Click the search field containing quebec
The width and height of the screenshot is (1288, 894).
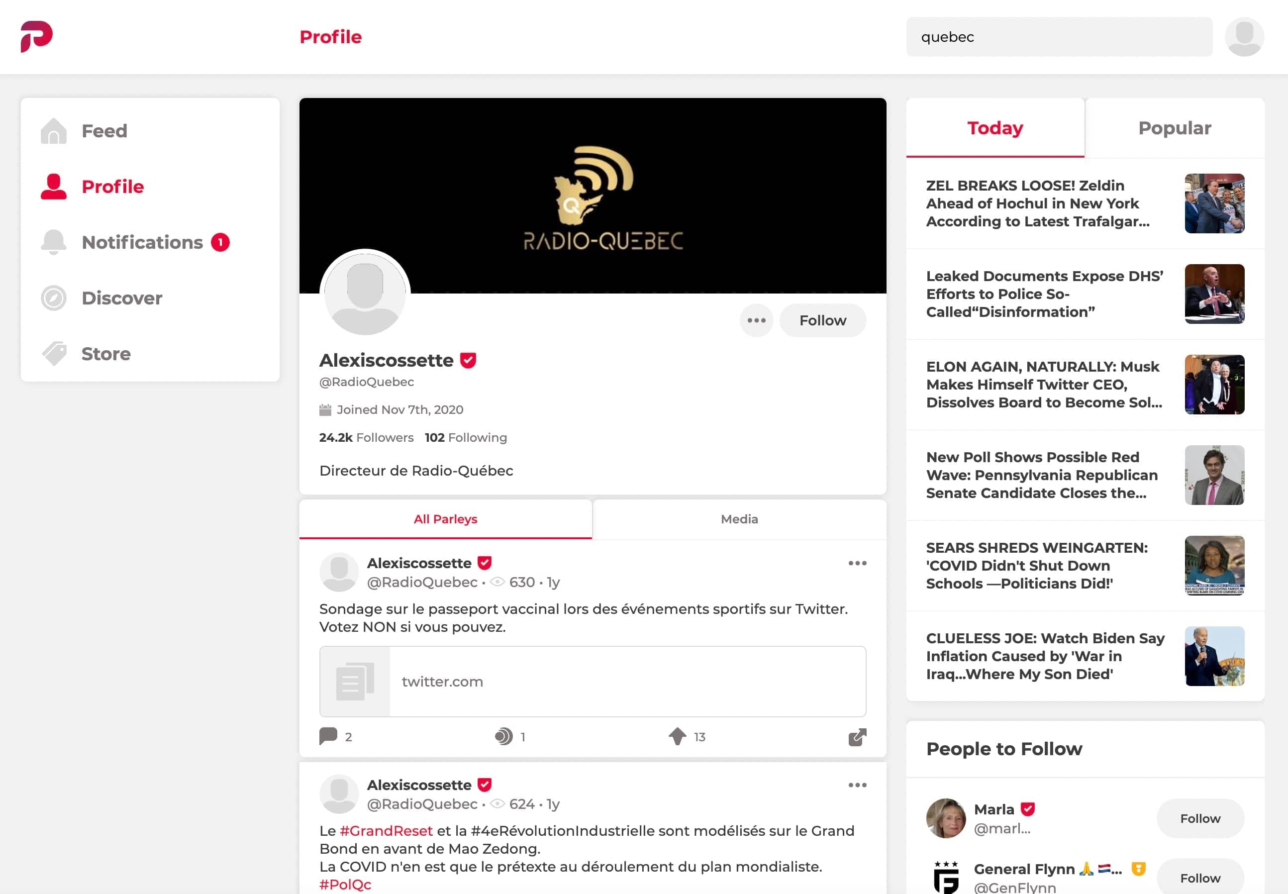click(1059, 37)
